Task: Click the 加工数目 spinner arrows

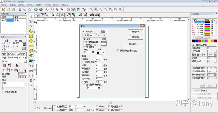Action: pyautogui.click(x=215, y=51)
